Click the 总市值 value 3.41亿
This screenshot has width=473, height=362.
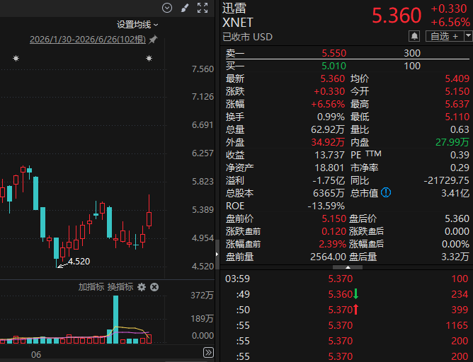[x=455, y=193]
